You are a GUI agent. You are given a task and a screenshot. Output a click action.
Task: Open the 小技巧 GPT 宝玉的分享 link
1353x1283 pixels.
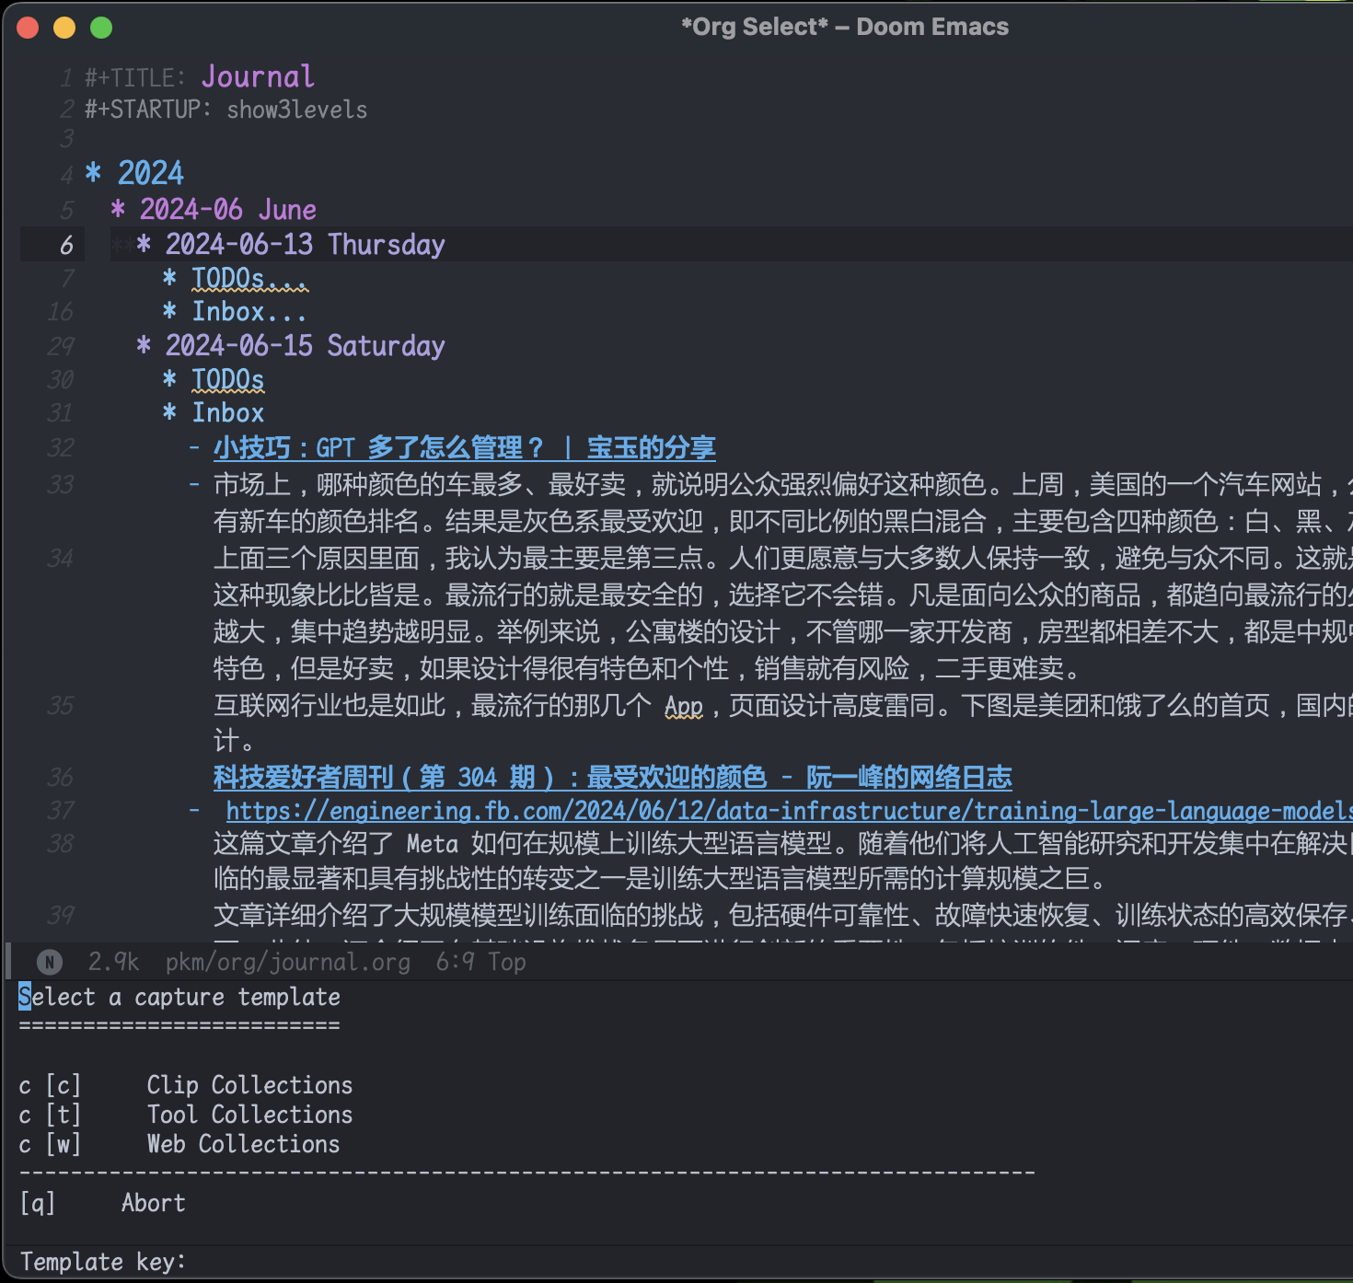464,448
